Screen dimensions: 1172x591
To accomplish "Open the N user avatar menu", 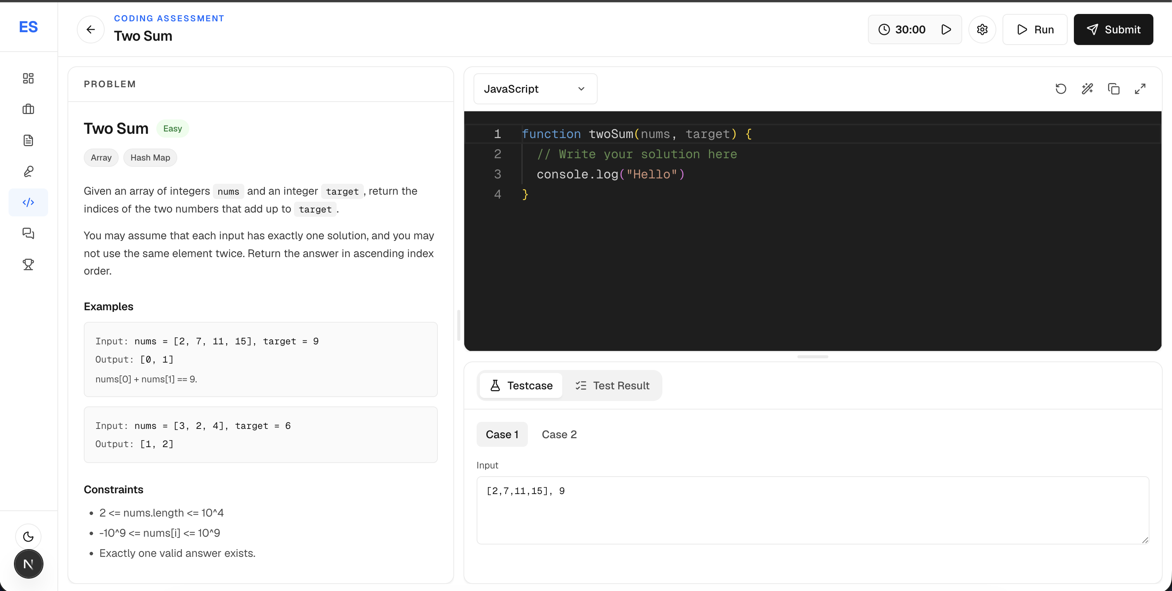I will click(28, 564).
